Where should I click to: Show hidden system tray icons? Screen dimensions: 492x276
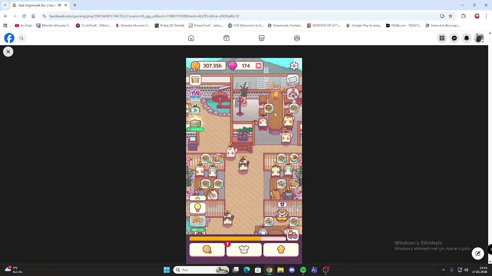click(x=443, y=270)
